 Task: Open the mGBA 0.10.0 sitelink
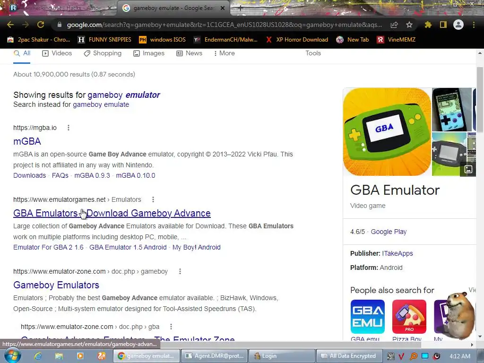(136, 175)
